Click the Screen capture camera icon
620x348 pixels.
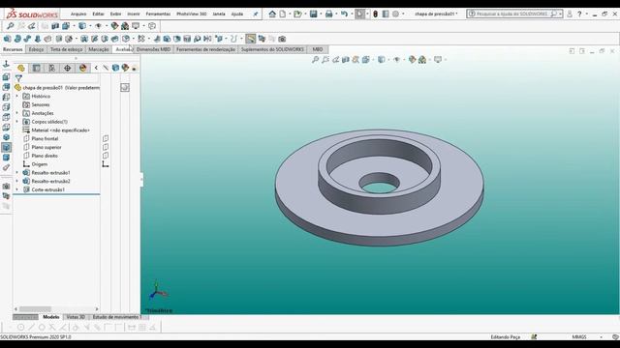click(282, 39)
